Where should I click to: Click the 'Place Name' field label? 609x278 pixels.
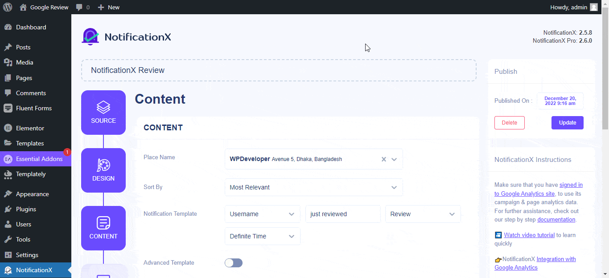159,157
